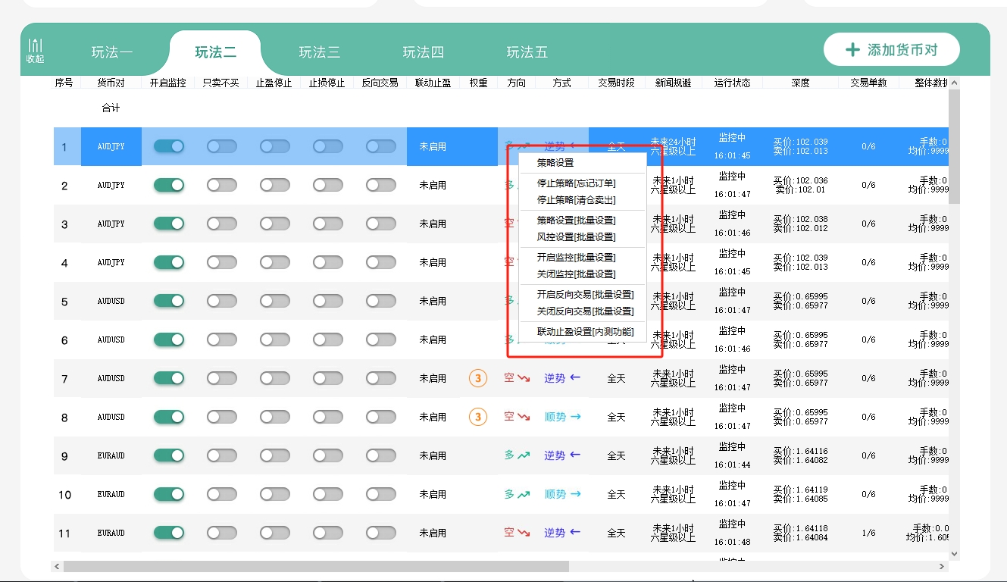Select 开启监控[批量设置] menu entry

(x=582, y=258)
